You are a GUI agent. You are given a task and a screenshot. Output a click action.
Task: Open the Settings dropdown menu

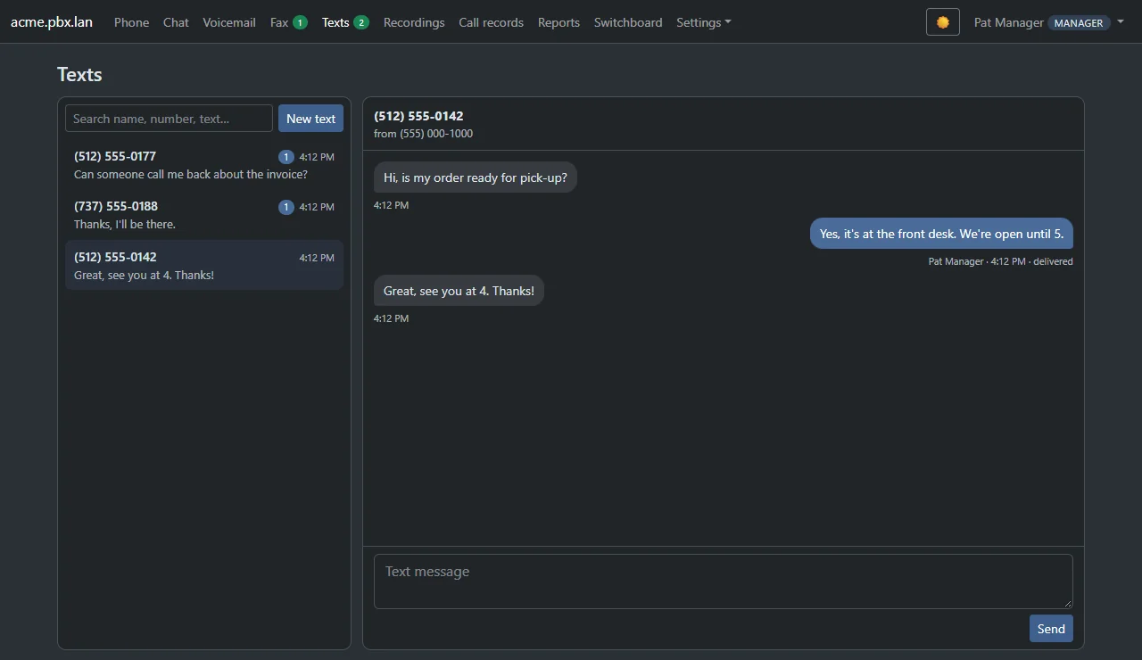tap(703, 22)
